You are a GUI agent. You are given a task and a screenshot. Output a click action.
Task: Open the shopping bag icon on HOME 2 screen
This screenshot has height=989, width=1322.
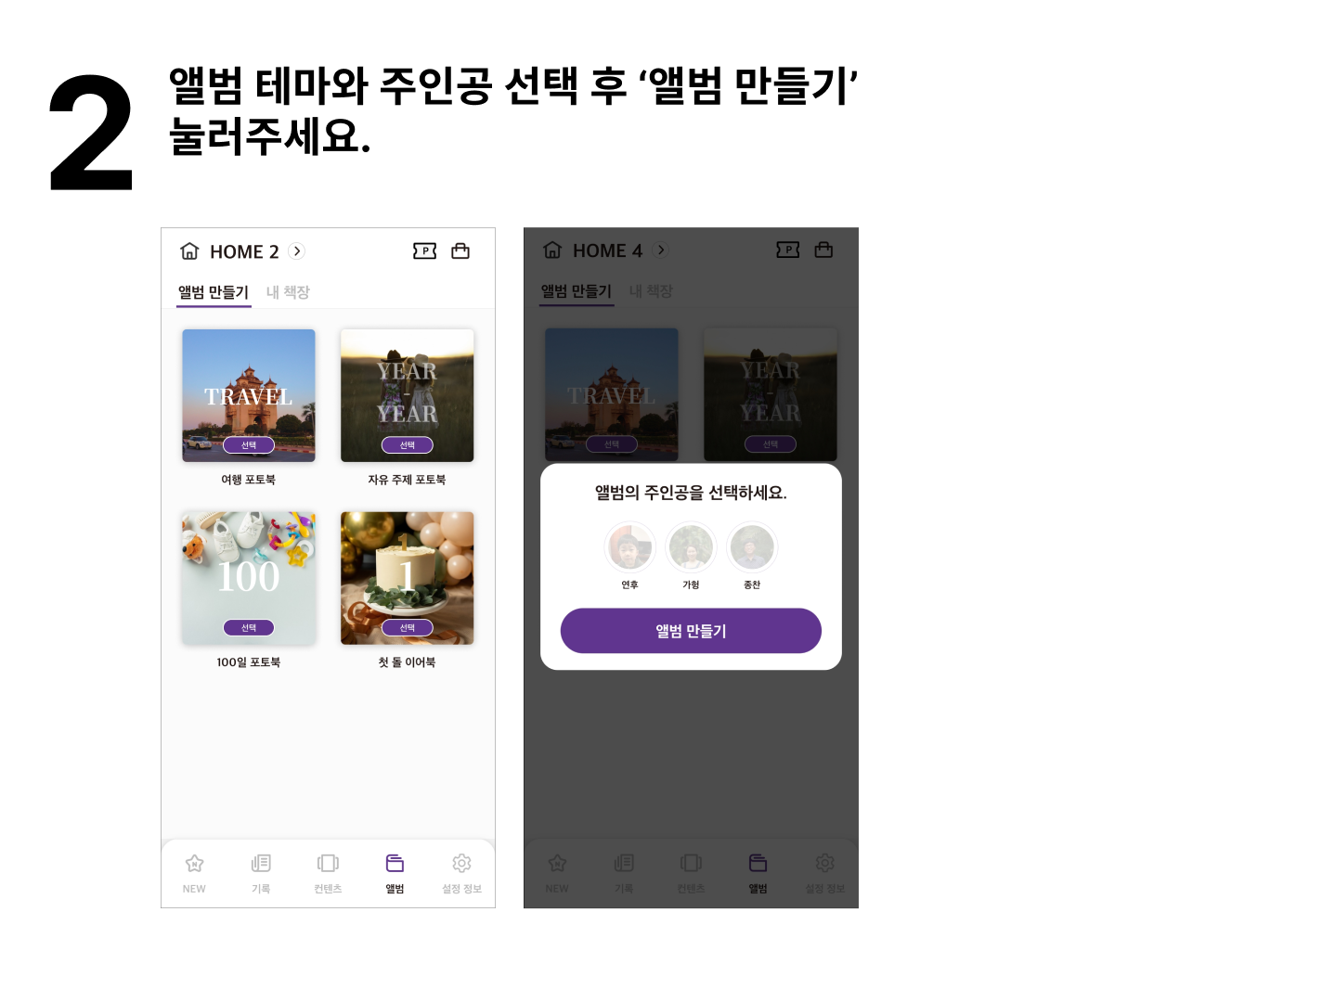(x=460, y=250)
